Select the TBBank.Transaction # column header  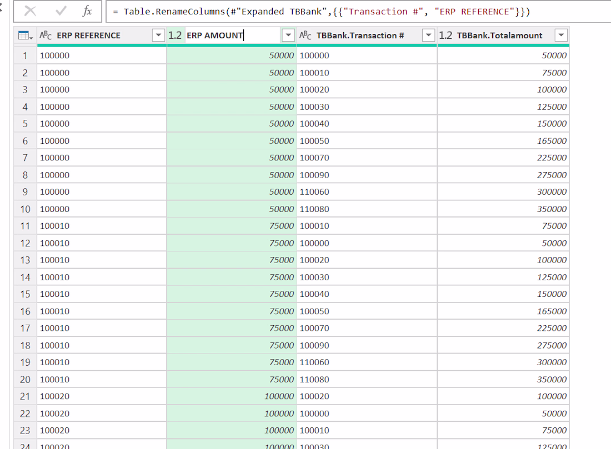(360, 36)
